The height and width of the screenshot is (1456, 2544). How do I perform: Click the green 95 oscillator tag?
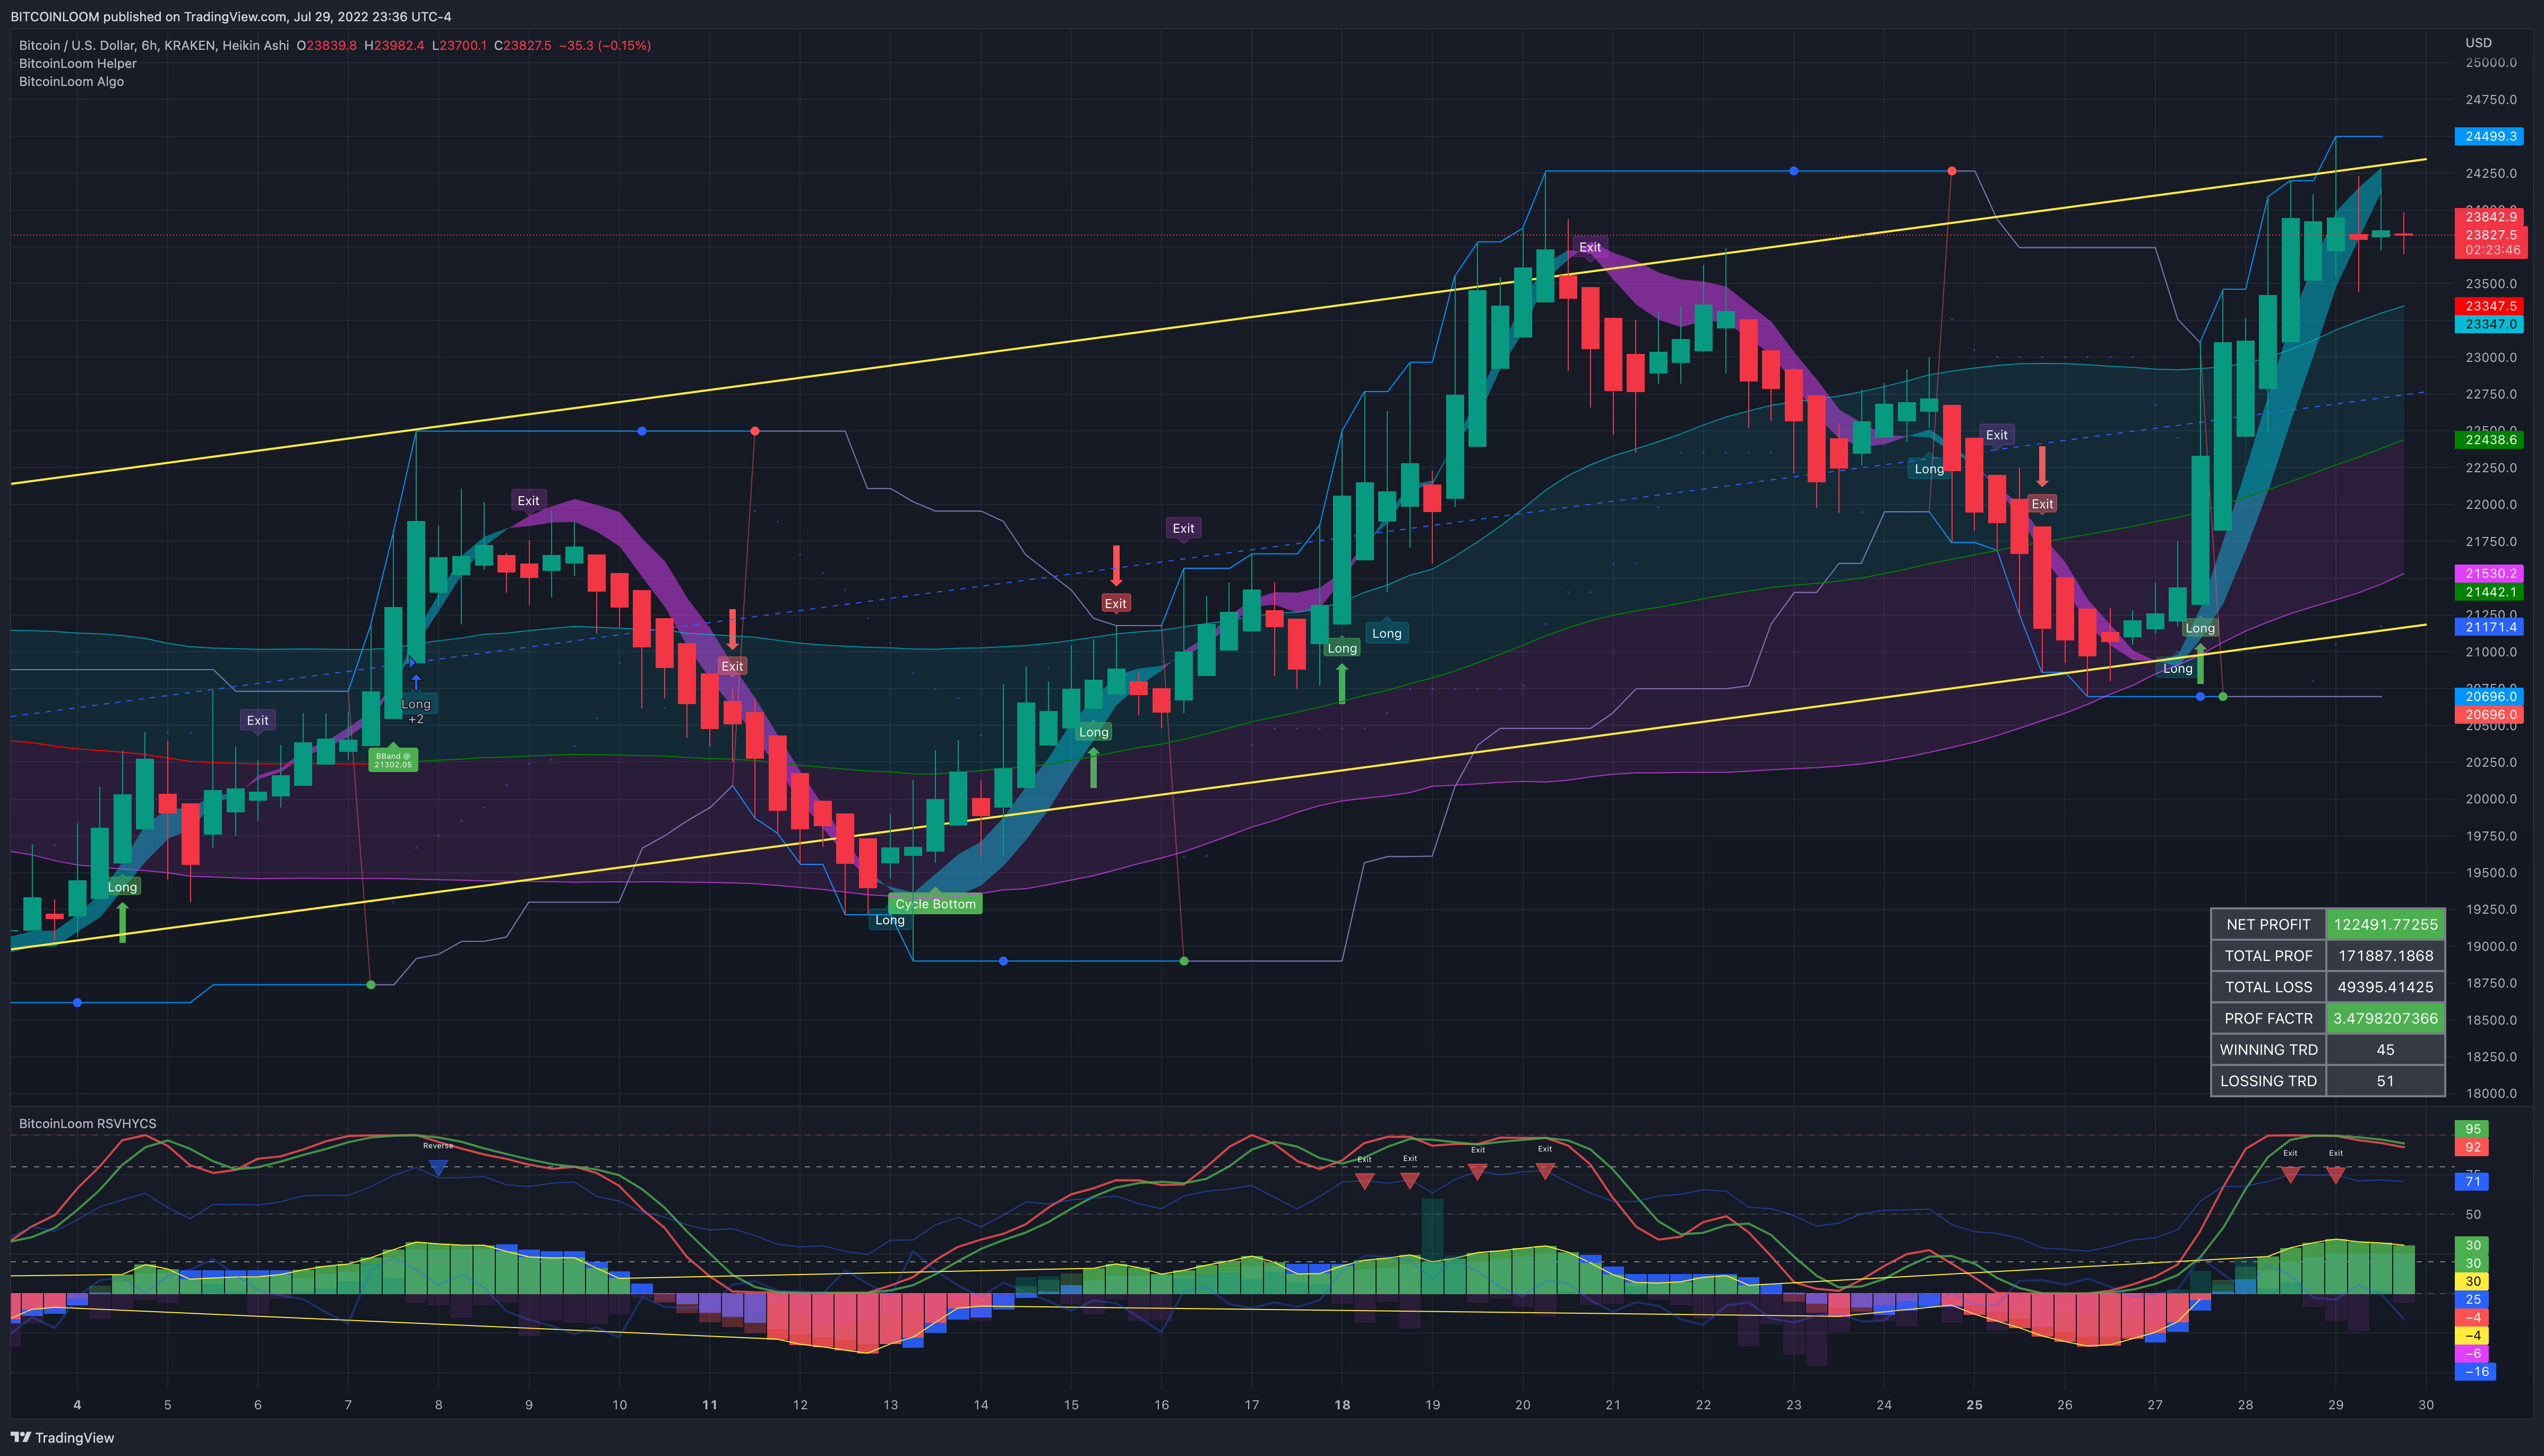point(2473,1129)
